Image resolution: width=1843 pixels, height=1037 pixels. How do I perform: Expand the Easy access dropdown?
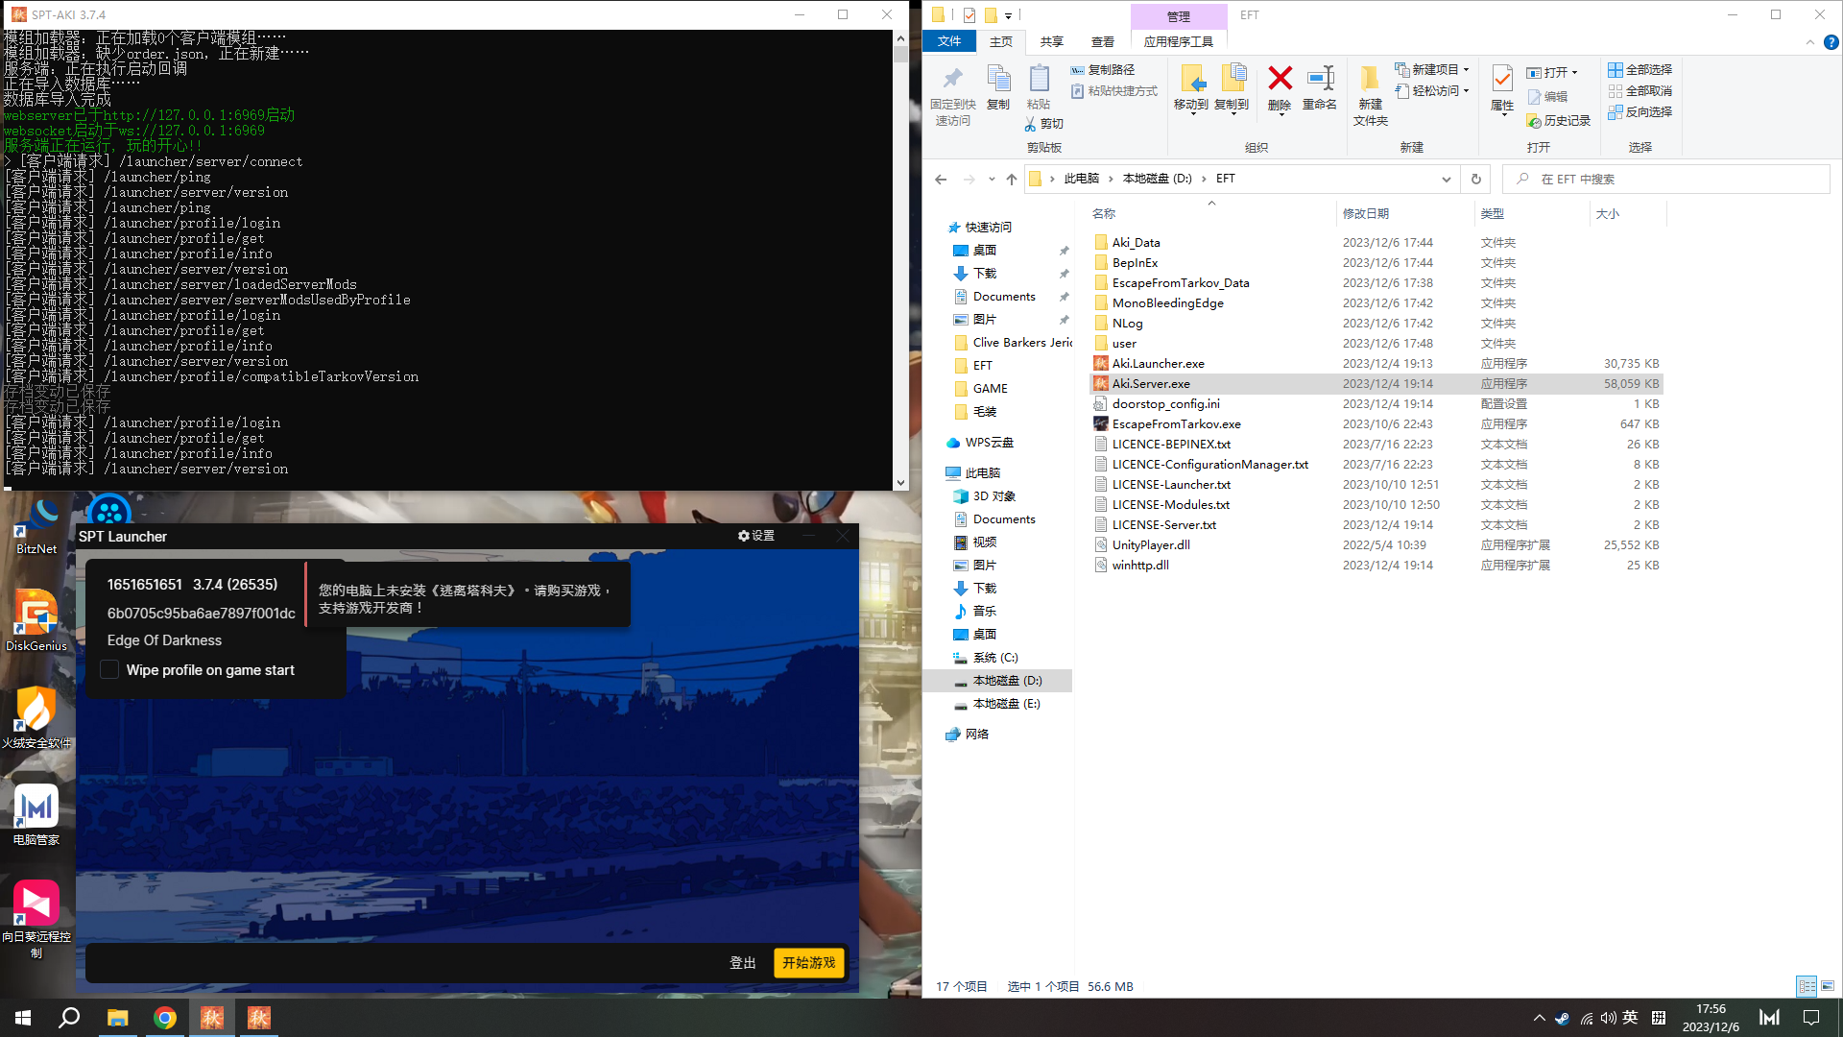pos(1466,90)
